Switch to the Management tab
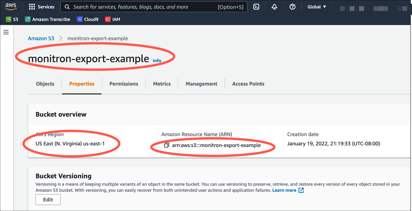This screenshot has width=412, height=211. pyautogui.click(x=201, y=84)
